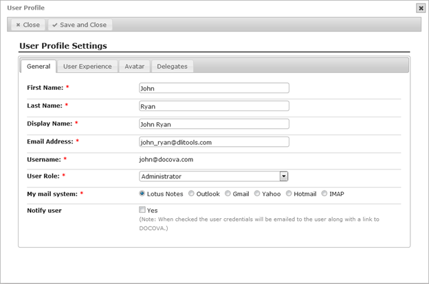Select IMAP mail system option
The width and height of the screenshot is (429, 284).
coord(324,193)
